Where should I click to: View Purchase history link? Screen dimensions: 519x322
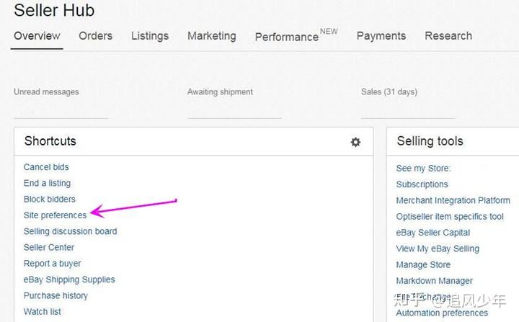pyautogui.click(x=56, y=295)
